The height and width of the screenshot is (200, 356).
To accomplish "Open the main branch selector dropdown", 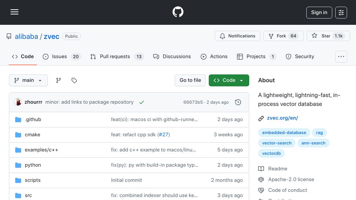I will coord(29,80).
